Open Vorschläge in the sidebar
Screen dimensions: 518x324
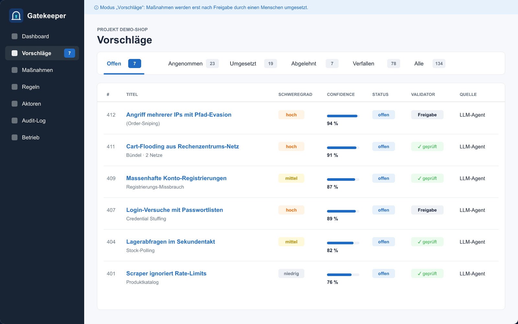[42, 53]
